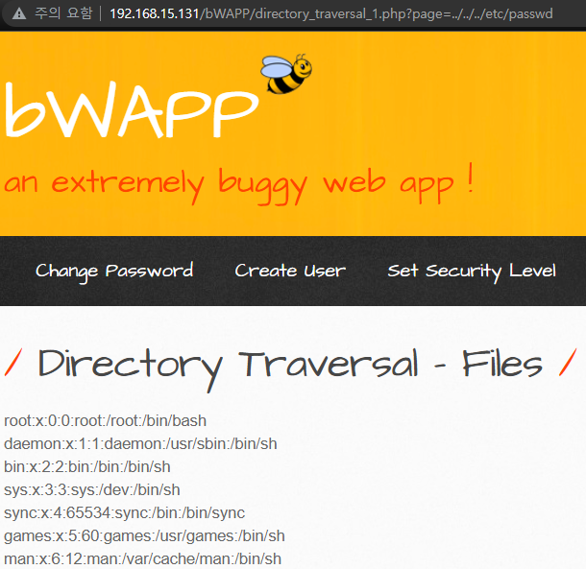Click the bee mascot image
The width and height of the screenshot is (586, 569).
tap(286, 74)
